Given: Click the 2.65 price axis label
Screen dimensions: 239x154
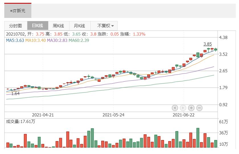Looking at the screenshot, I should (x=223, y=71).
